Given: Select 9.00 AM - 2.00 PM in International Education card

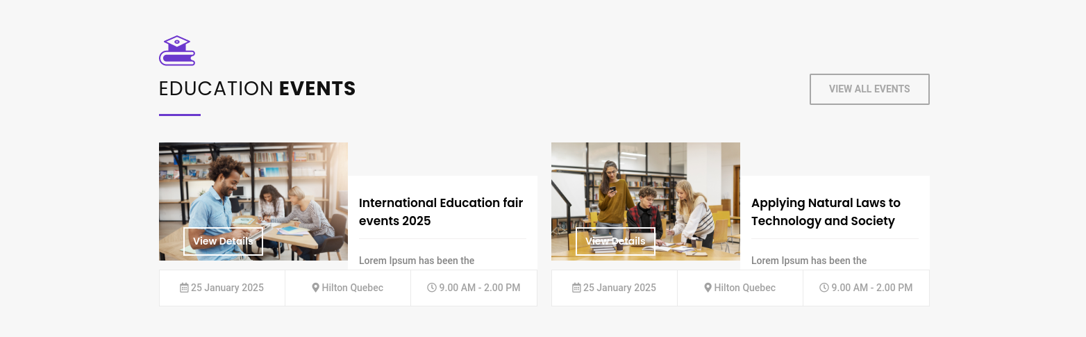Looking at the screenshot, I should (x=479, y=288).
